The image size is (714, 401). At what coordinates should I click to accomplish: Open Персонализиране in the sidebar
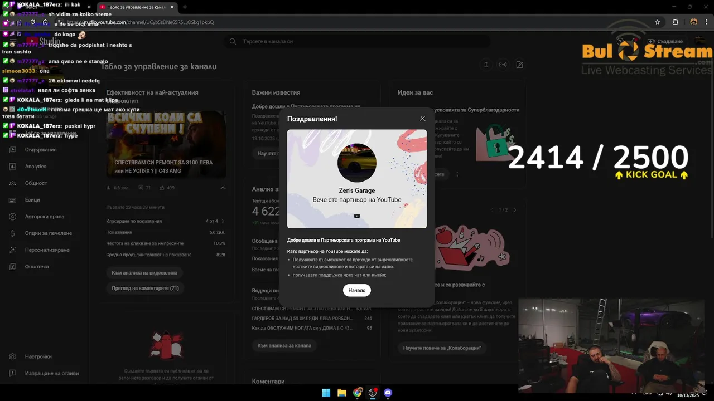(47, 250)
